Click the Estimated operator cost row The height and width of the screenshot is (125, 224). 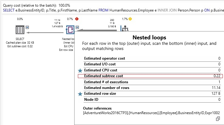[x=152, y=58]
